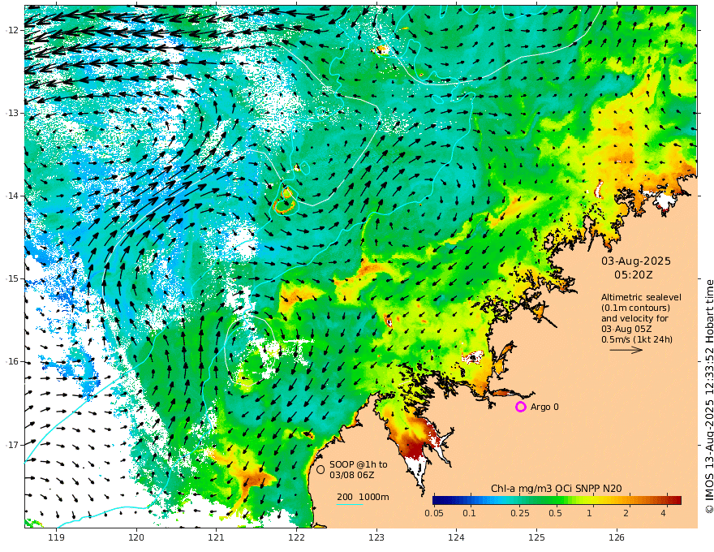Click the 0.5m/s velocity reference arrow
Image resolution: width=714 pixels, height=552 pixels.
(x=626, y=350)
